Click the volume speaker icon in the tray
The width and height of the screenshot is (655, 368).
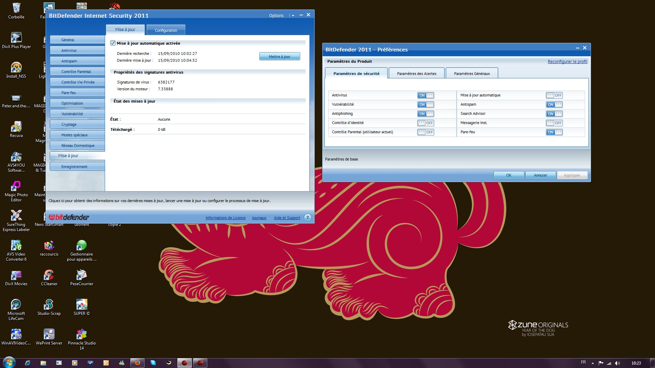pos(617,363)
